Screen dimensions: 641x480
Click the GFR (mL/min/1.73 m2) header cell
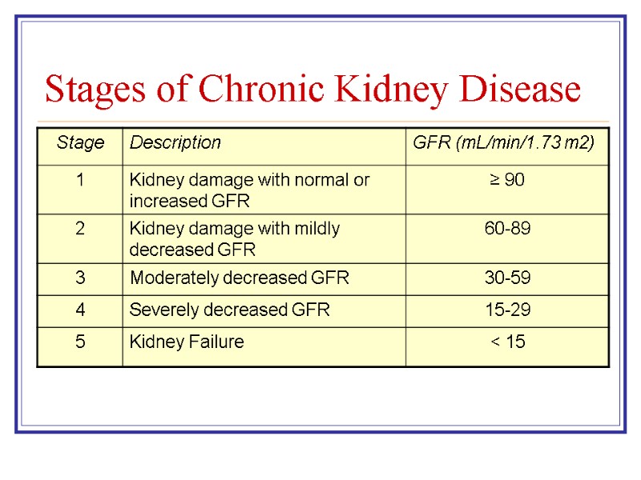(503, 143)
